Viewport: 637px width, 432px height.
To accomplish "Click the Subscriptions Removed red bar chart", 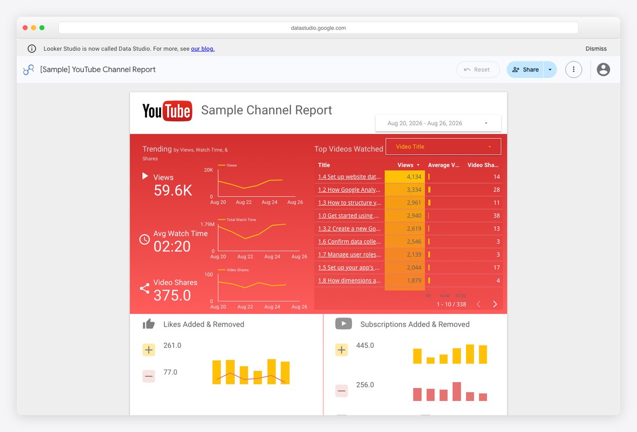I will (x=450, y=392).
